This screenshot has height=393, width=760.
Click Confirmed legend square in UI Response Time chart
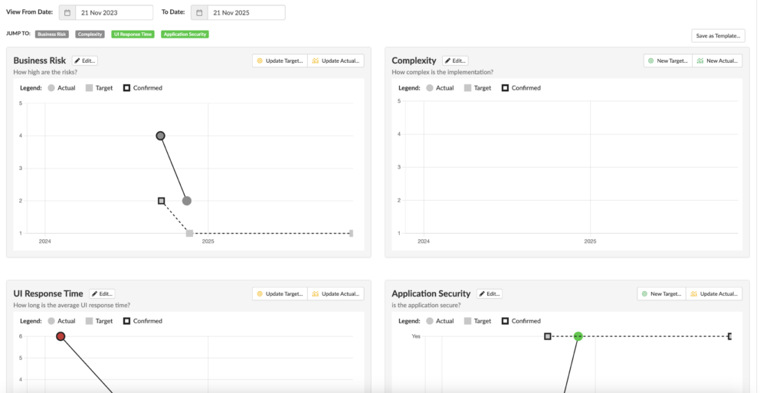126,321
